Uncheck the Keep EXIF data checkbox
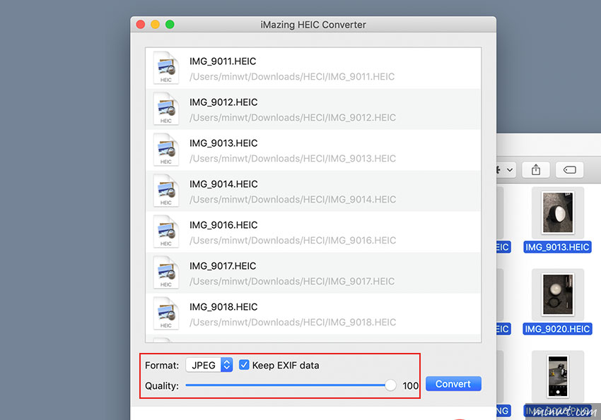The image size is (601, 420). click(x=244, y=365)
